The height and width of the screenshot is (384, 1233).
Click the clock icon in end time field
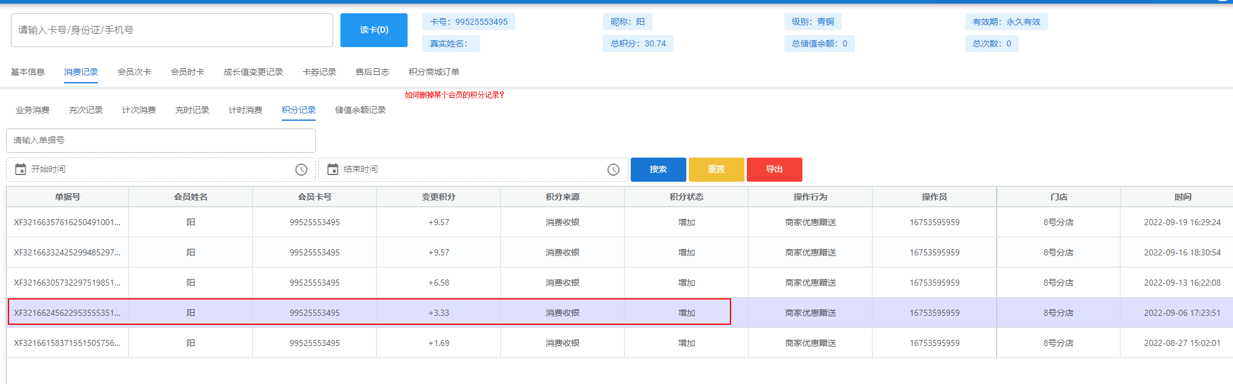pos(613,170)
